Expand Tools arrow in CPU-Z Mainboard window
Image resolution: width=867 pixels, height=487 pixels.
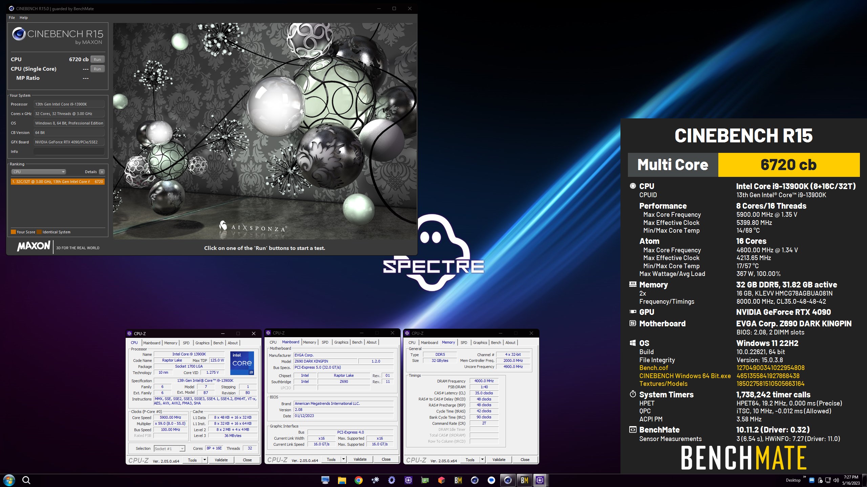pos(343,459)
